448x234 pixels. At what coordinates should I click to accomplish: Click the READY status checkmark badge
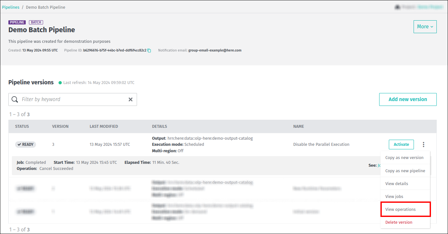pos(25,145)
